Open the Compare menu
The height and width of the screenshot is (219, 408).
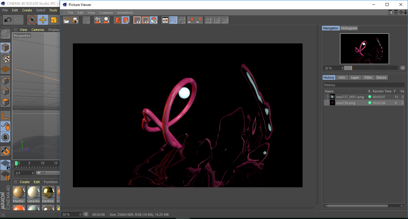[106, 13]
